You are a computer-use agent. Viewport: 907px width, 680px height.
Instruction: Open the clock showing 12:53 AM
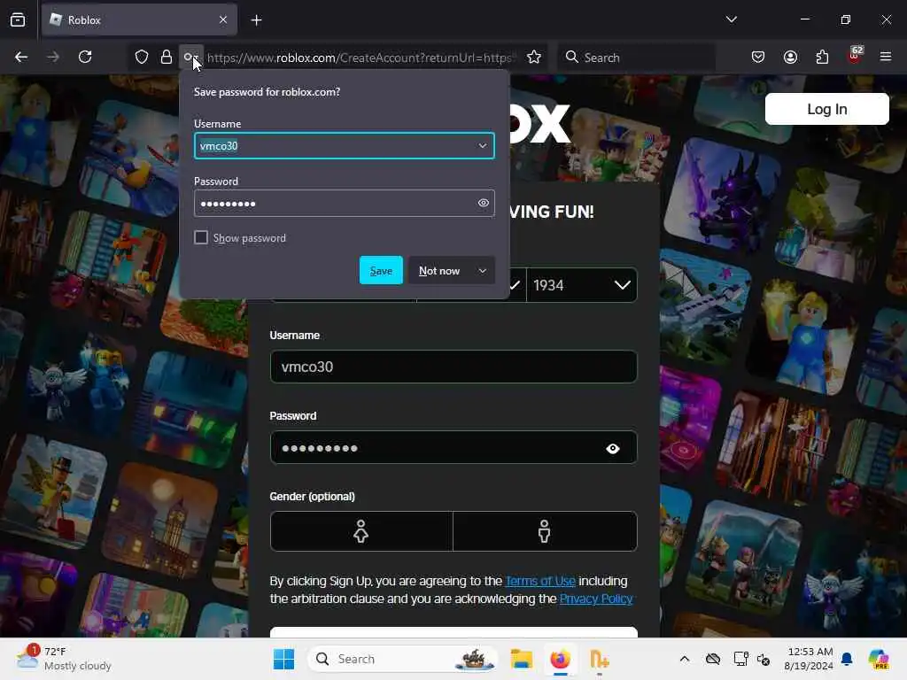click(810, 659)
